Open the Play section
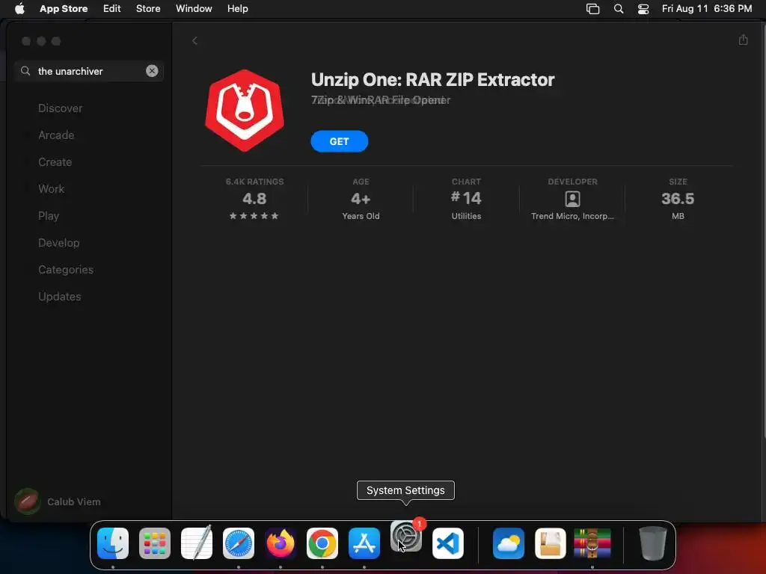The height and width of the screenshot is (574, 766). tap(49, 216)
